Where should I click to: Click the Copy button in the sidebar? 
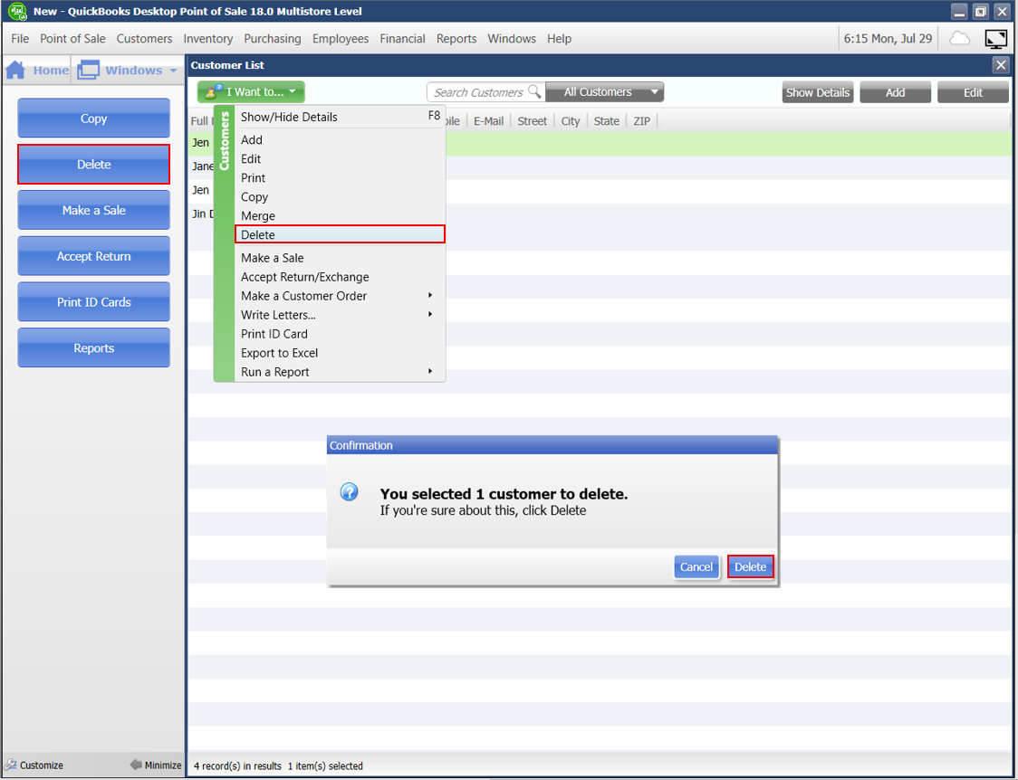click(93, 118)
